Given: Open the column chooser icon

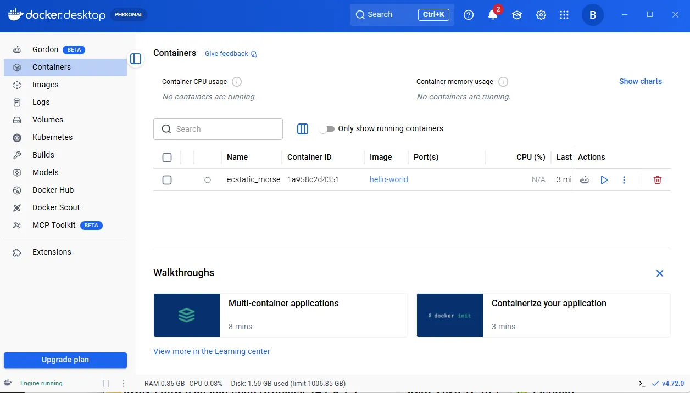Looking at the screenshot, I should tap(303, 129).
